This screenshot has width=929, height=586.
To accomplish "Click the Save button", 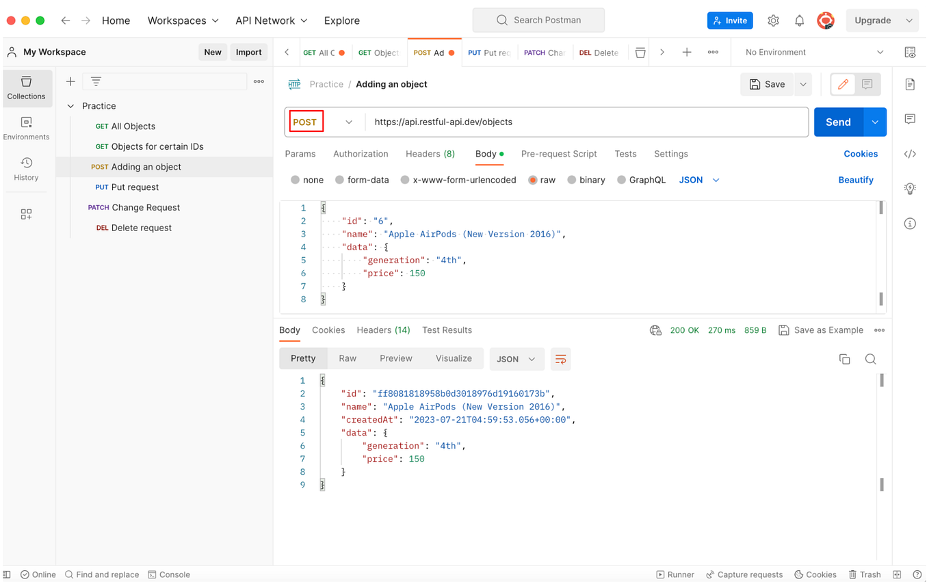I will coord(768,84).
